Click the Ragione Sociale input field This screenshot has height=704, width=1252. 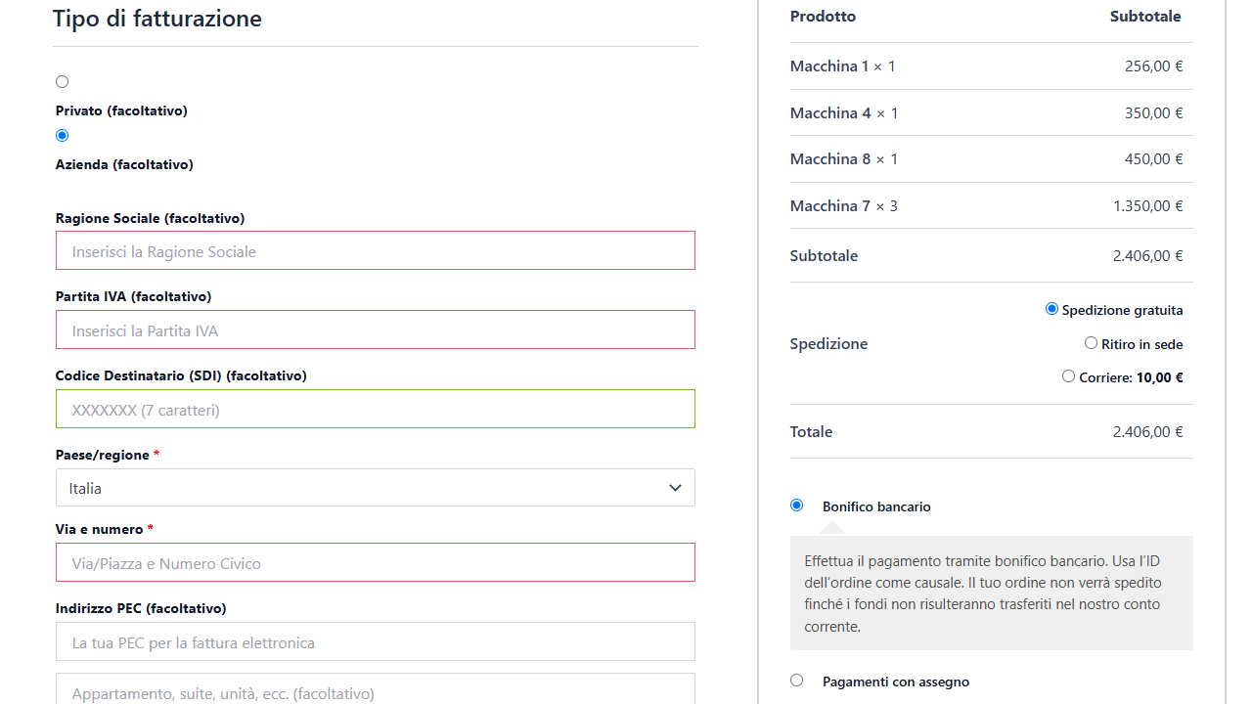pos(375,251)
